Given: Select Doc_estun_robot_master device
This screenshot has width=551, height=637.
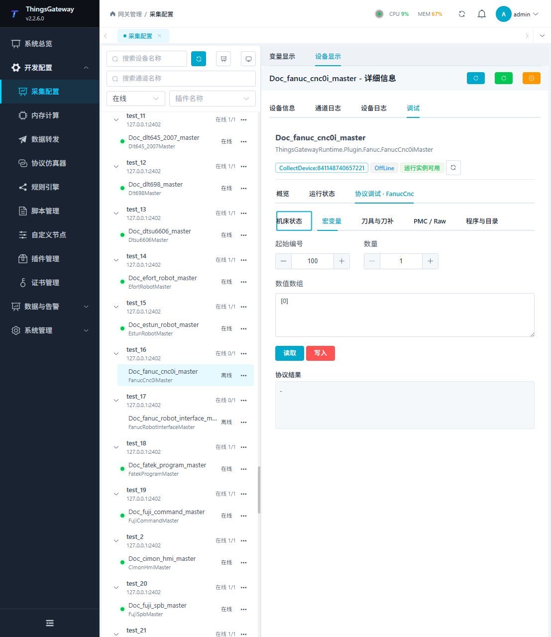Looking at the screenshot, I should (x=186, y=328).
